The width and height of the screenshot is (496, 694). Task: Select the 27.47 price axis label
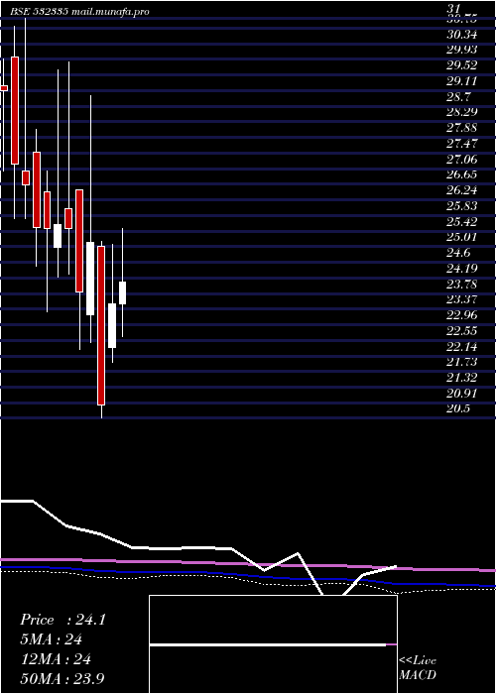[461, 144]
